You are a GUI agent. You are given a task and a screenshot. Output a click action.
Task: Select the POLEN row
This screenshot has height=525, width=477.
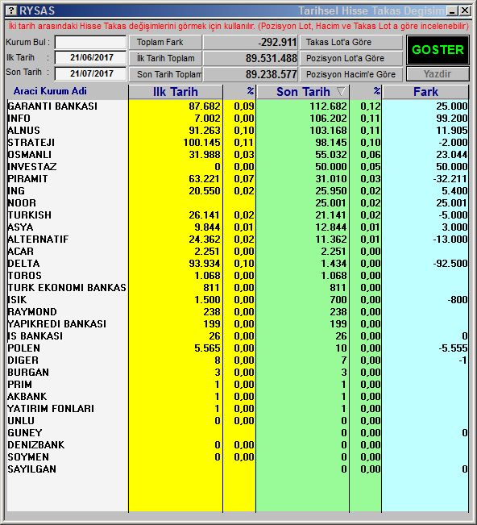click(x=238, y=348)
